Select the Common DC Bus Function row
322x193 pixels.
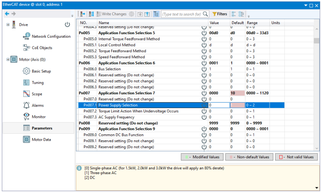(181, 135)
